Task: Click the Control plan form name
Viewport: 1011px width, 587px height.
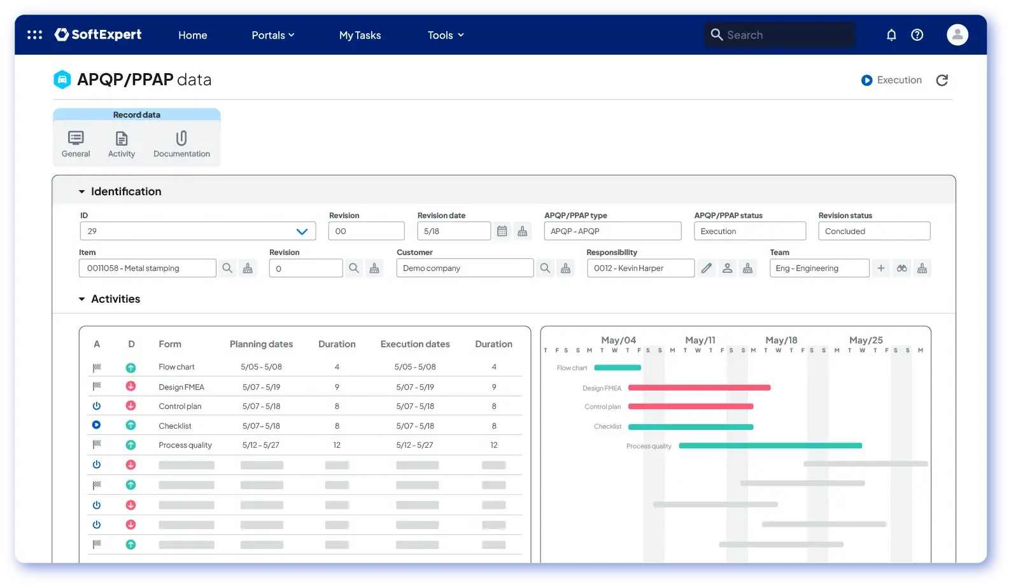Action: point(180,406)
